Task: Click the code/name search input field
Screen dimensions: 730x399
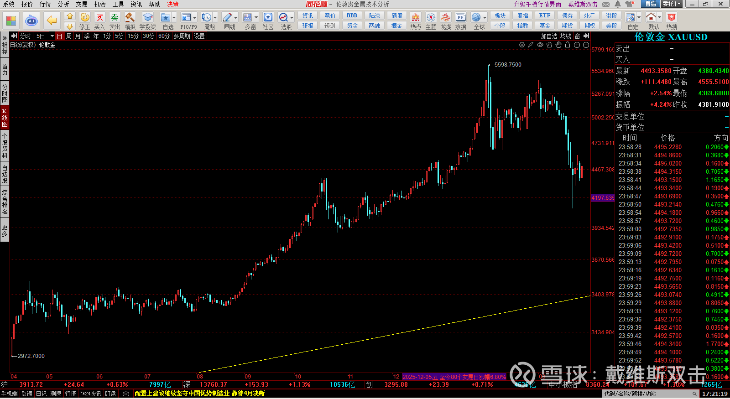Action: click(651, 394)
